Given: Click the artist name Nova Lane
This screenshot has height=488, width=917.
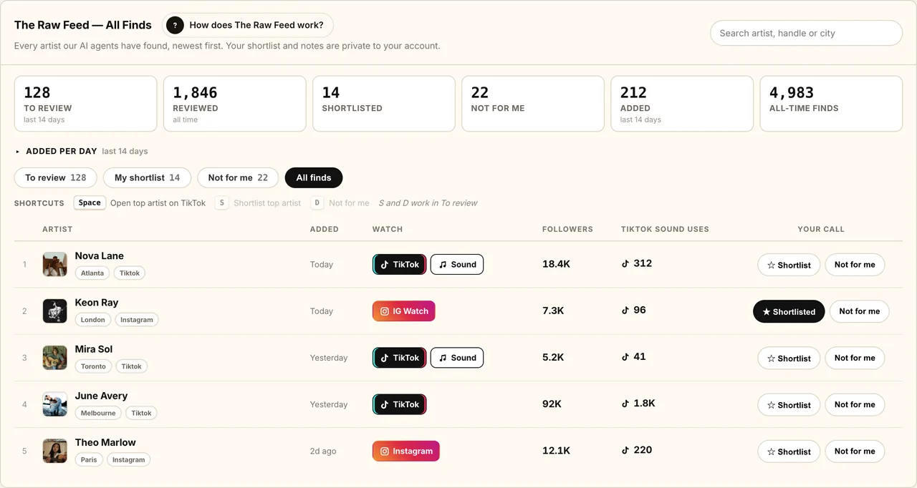Looking at the screenshot, I should tap(100, 255).
